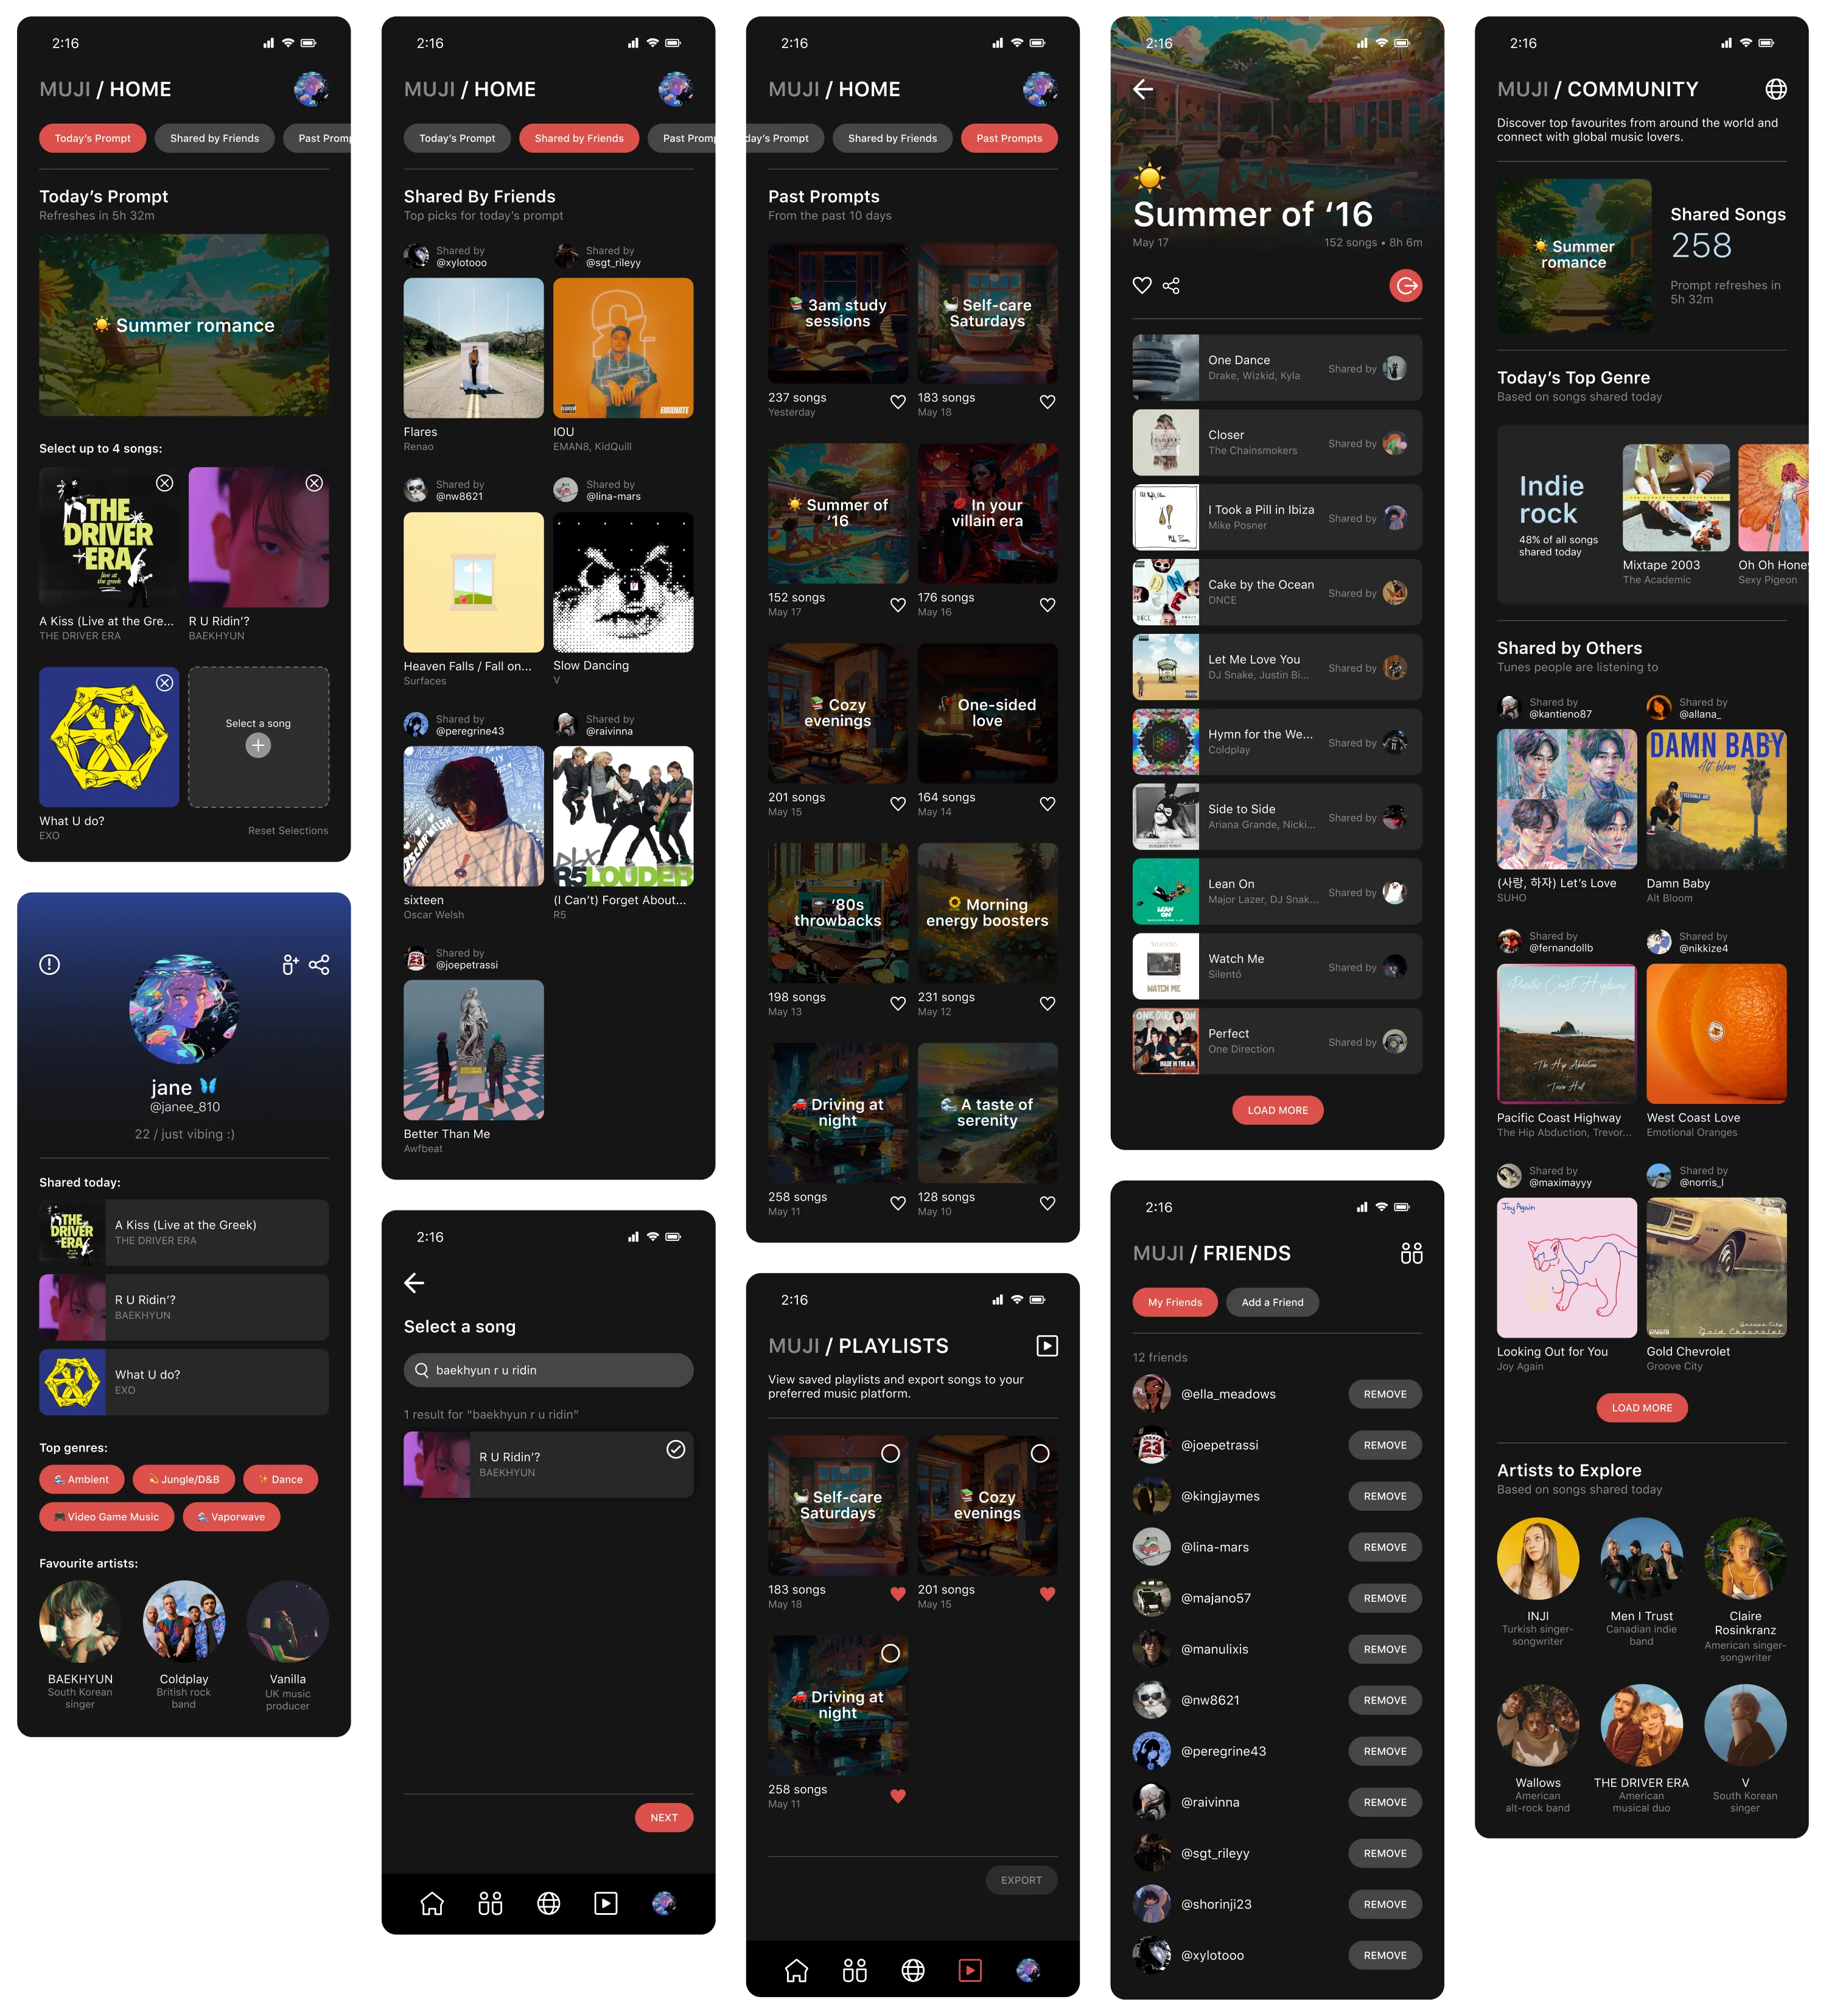Click the baekhyun r u ridin search field
Image resolution: width=1826 pixels, height=2016 pixels.
pyautogui.click(x=548, y=1370)
